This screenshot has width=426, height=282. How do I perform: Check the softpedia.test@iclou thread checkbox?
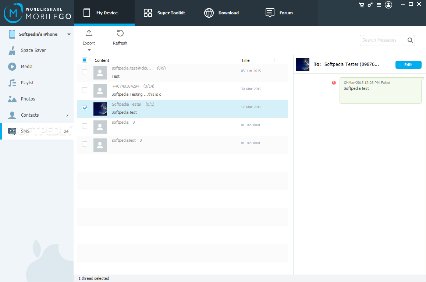[x=85, y=72]
